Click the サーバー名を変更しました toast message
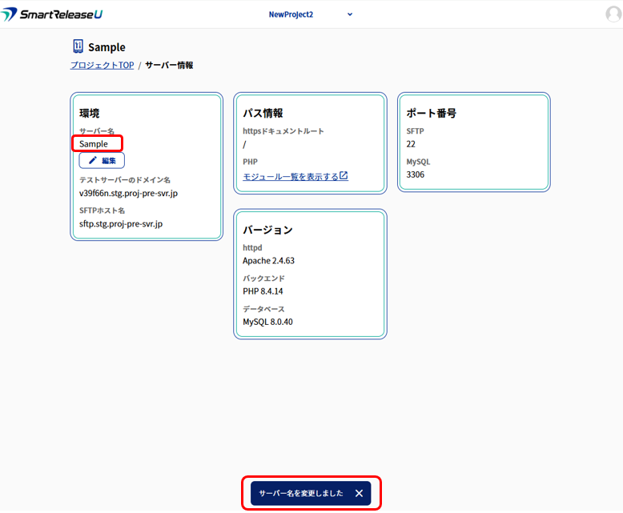This screenshot has height=513, width=623. pos(301,494)
